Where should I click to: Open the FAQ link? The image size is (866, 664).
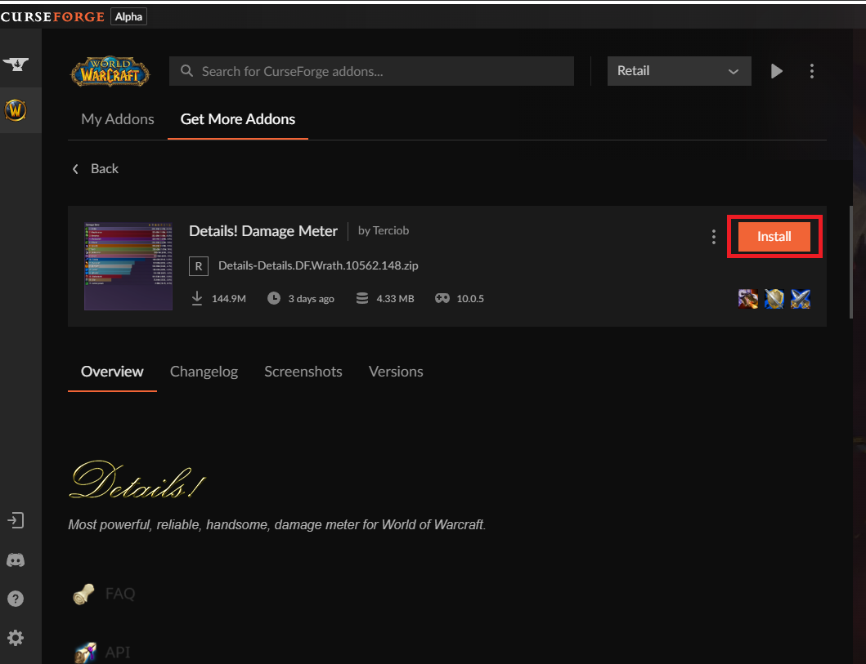120,594
